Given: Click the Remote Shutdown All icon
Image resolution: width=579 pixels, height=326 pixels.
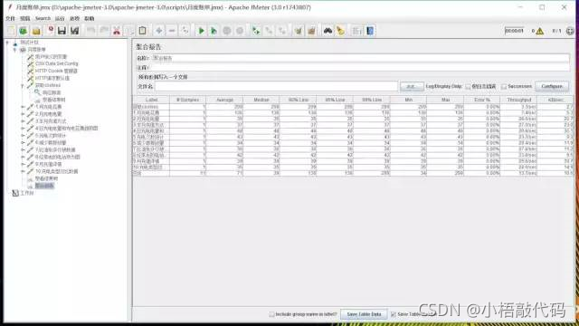Looking at the screenshot, I should 281,31.
